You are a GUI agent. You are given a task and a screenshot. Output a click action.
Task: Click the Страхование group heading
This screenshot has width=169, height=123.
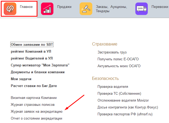(x=105, y=44)
